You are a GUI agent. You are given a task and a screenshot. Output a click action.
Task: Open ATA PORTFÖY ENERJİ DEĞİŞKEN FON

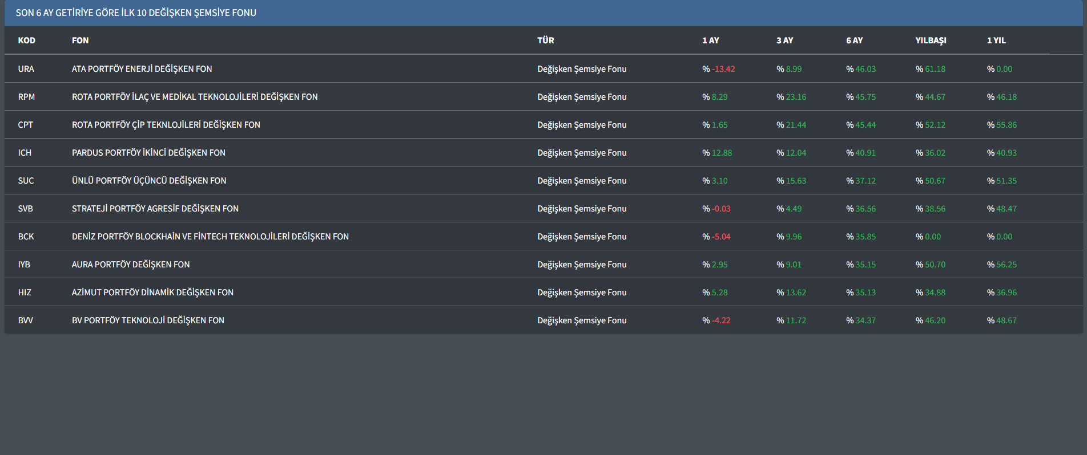[142, 69]
